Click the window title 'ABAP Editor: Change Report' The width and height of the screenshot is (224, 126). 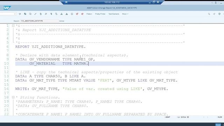click(x=112, y=8)
